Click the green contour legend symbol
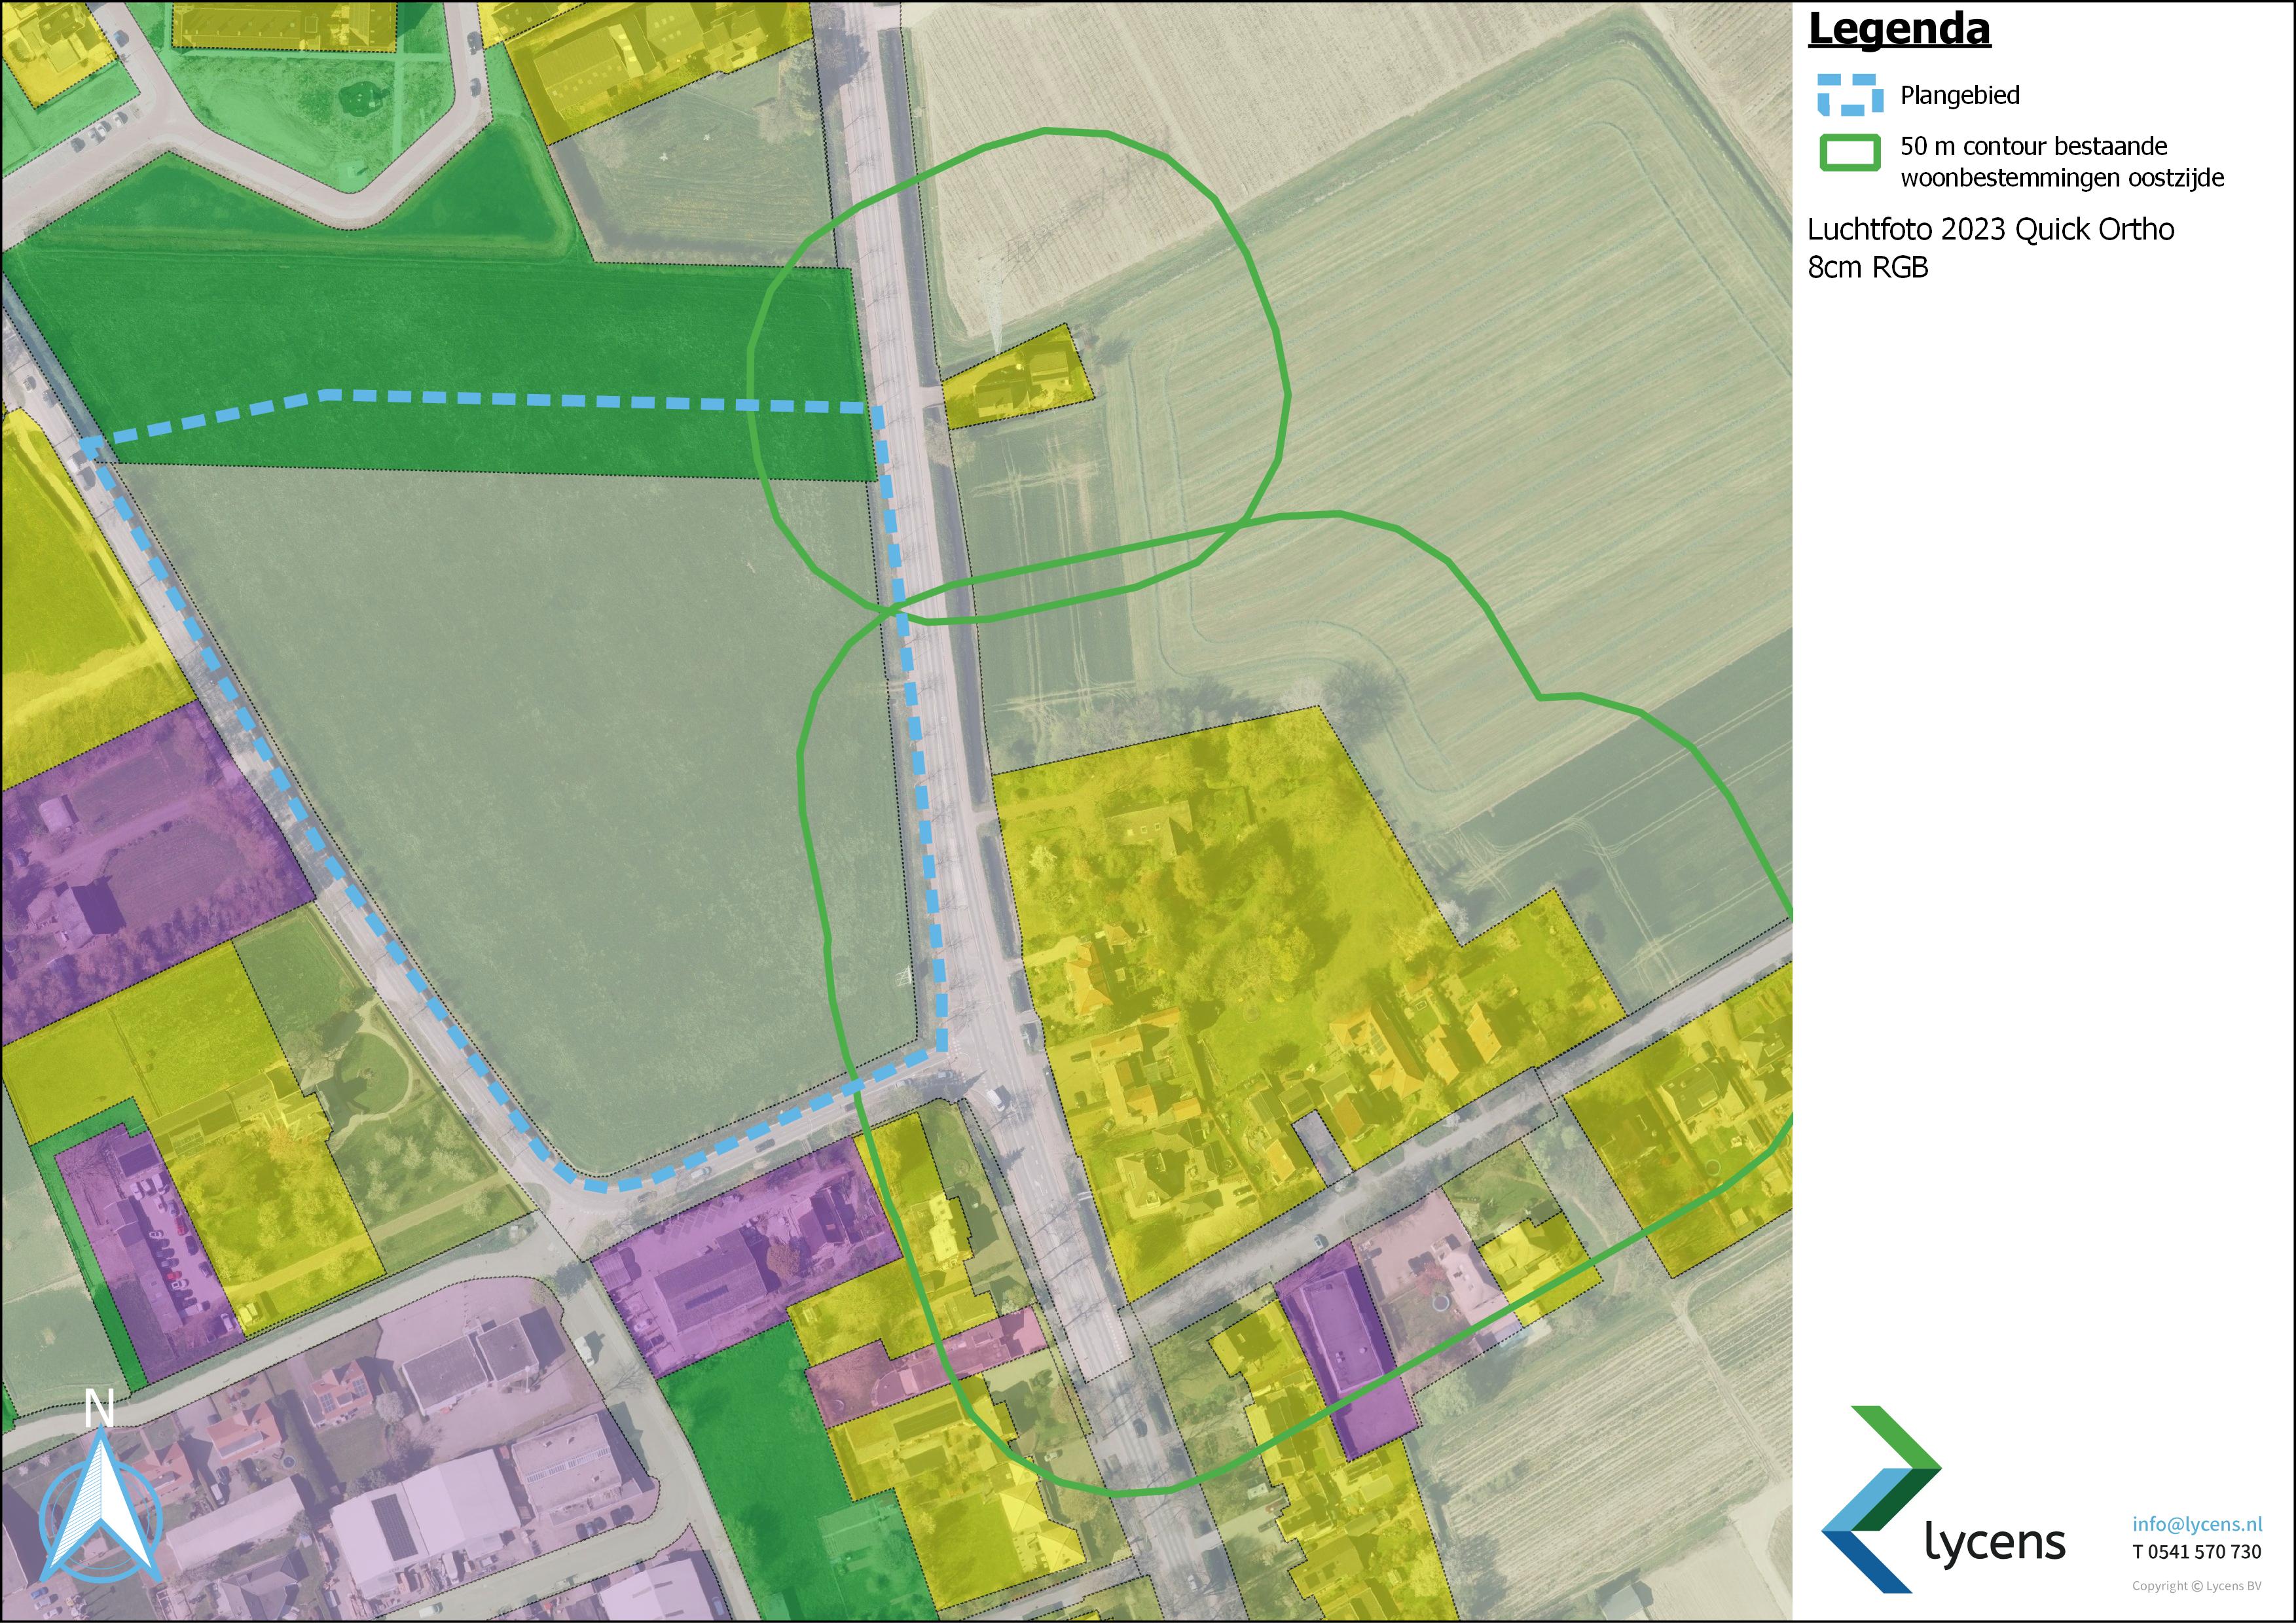 (x=1850, y=154)
